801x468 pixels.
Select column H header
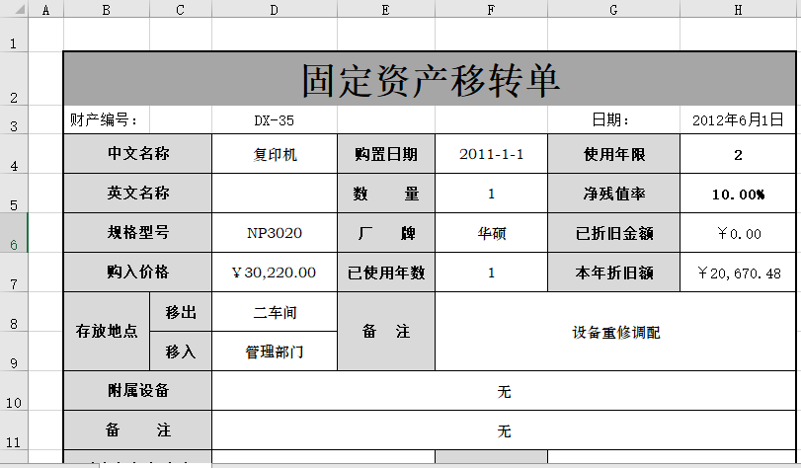[738, 9]
